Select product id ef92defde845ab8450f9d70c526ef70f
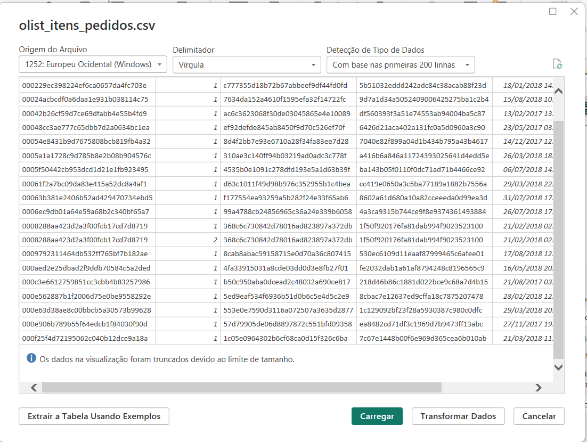The width and height of the screenshot is (587, 442). 288,127
